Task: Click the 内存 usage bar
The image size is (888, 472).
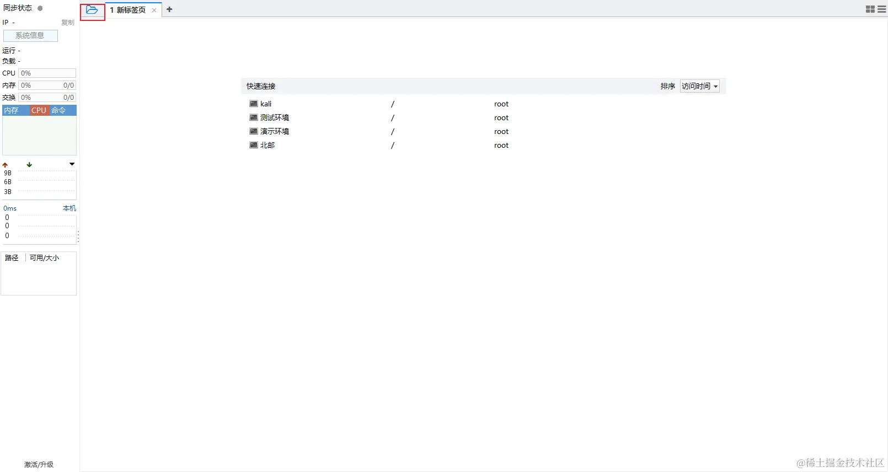Action: pos(47,85)
